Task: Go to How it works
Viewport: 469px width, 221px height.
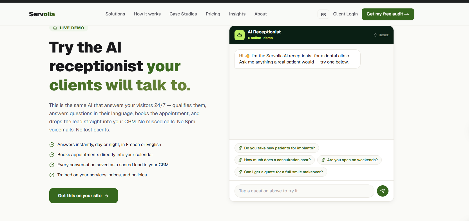Action: click(x=147, y=14)
